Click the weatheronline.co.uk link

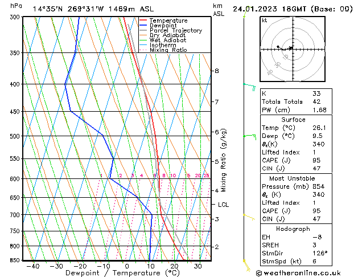299,273
